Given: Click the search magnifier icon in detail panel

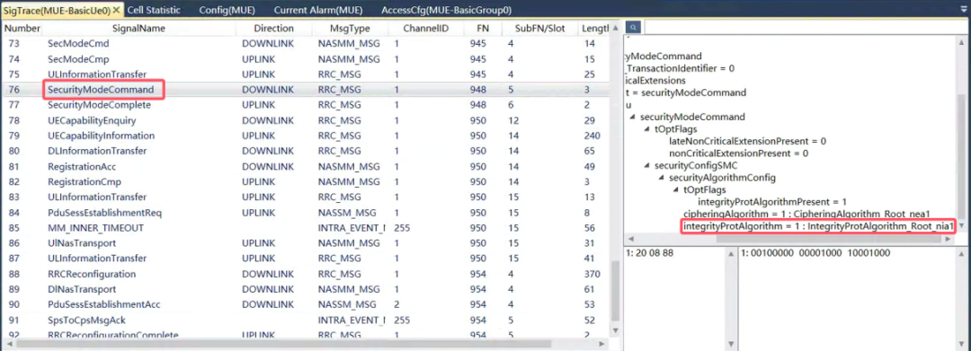Looking at the screenshot, I should pyautogui.click(x=633, y=28).
